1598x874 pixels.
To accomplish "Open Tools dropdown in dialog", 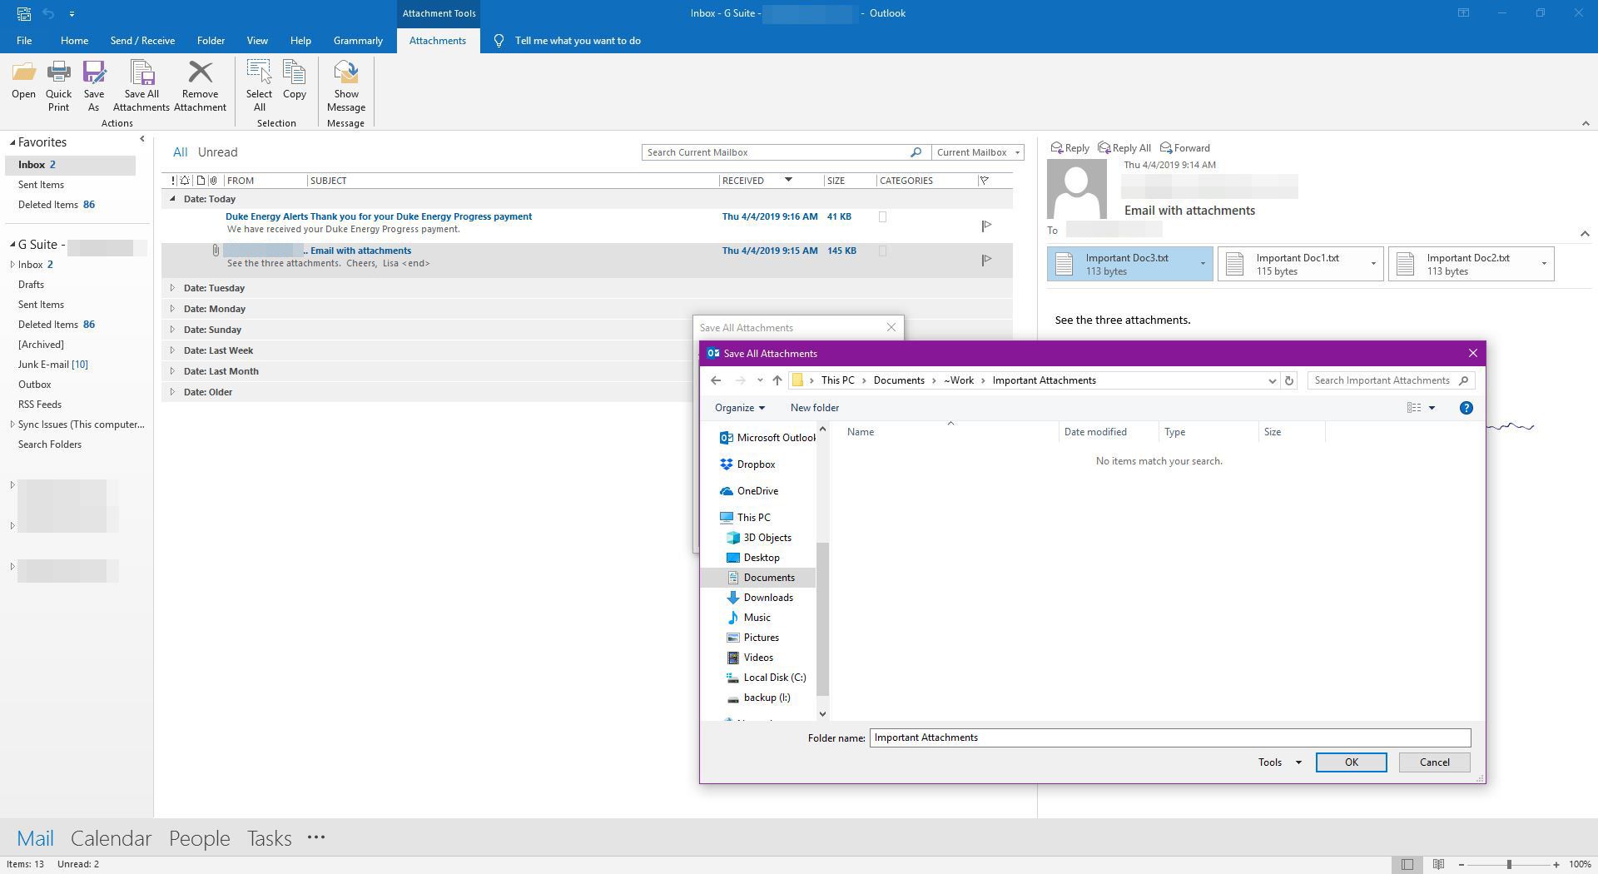I will click(1279, 762).
